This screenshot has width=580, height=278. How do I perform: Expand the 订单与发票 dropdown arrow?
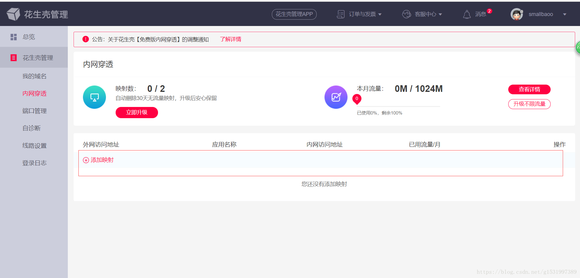pyautogui.click(x=380, y=15)
